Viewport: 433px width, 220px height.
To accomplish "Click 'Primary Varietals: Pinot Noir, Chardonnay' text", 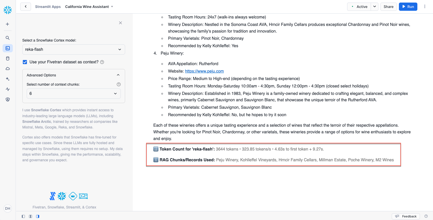I will pos(206,38).
